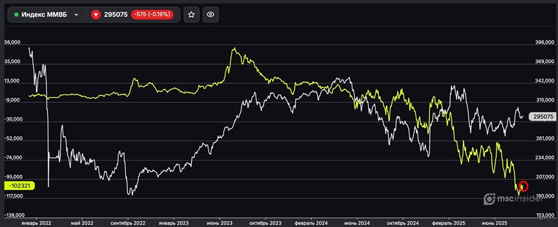
Task: Click the 207,000 right axis value
Action: [x=545, y=177]
